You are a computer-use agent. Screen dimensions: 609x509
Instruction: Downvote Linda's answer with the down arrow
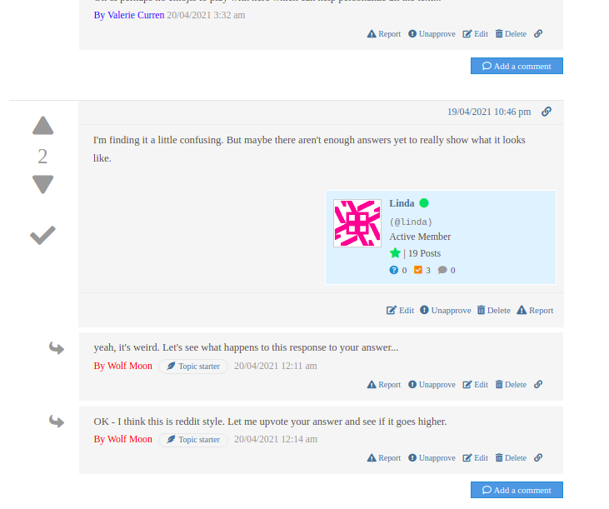[42, 184]
